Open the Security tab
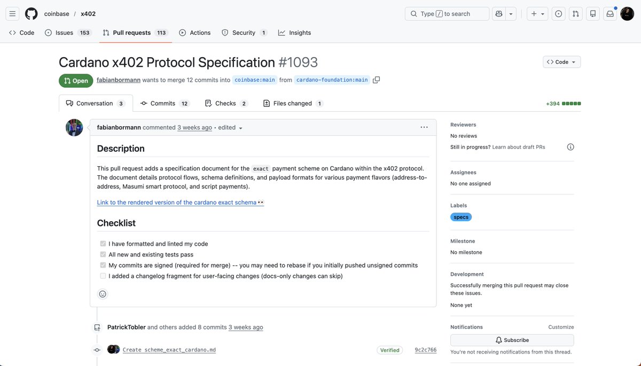The height and width of the screenshot is (366, 641). [244, 33]
